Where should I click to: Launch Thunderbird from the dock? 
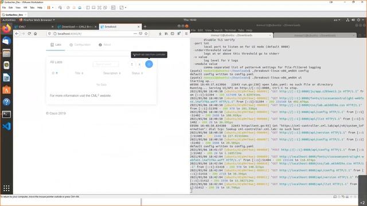point(6,41)
